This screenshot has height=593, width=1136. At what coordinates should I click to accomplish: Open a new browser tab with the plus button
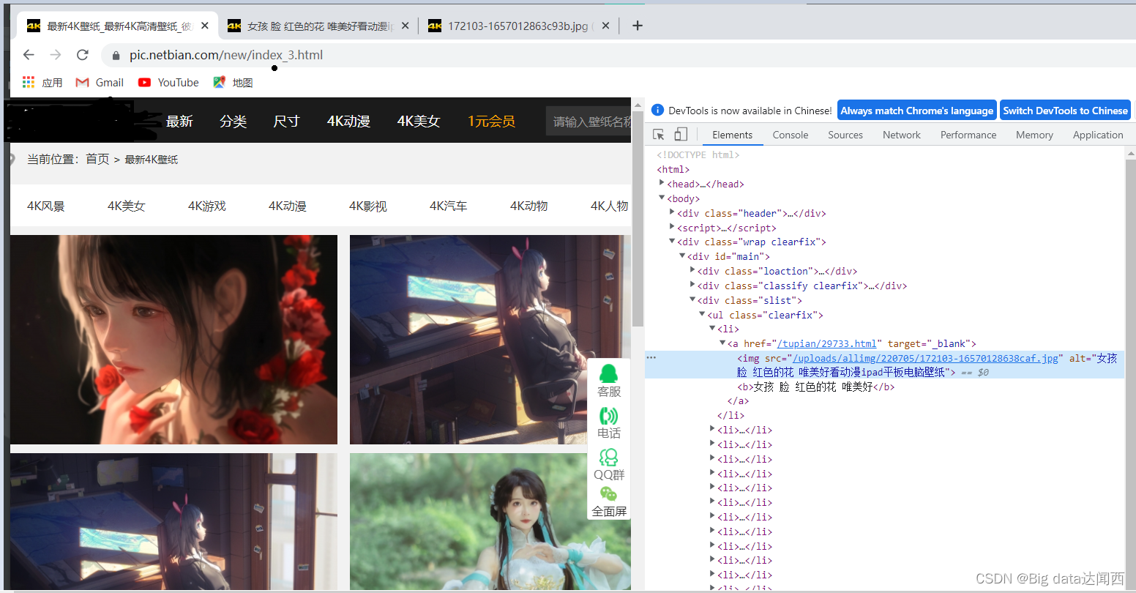pos(638,26)
